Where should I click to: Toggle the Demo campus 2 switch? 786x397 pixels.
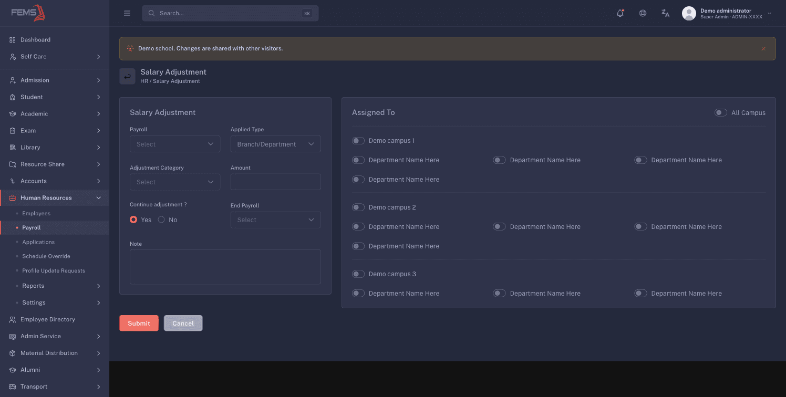coord(358,207)
